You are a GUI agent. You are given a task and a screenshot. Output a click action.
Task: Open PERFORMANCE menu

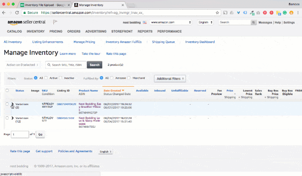(x=169, y=31)
